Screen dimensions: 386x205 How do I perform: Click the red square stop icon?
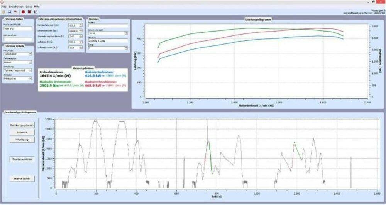click(x=29, y=12)
